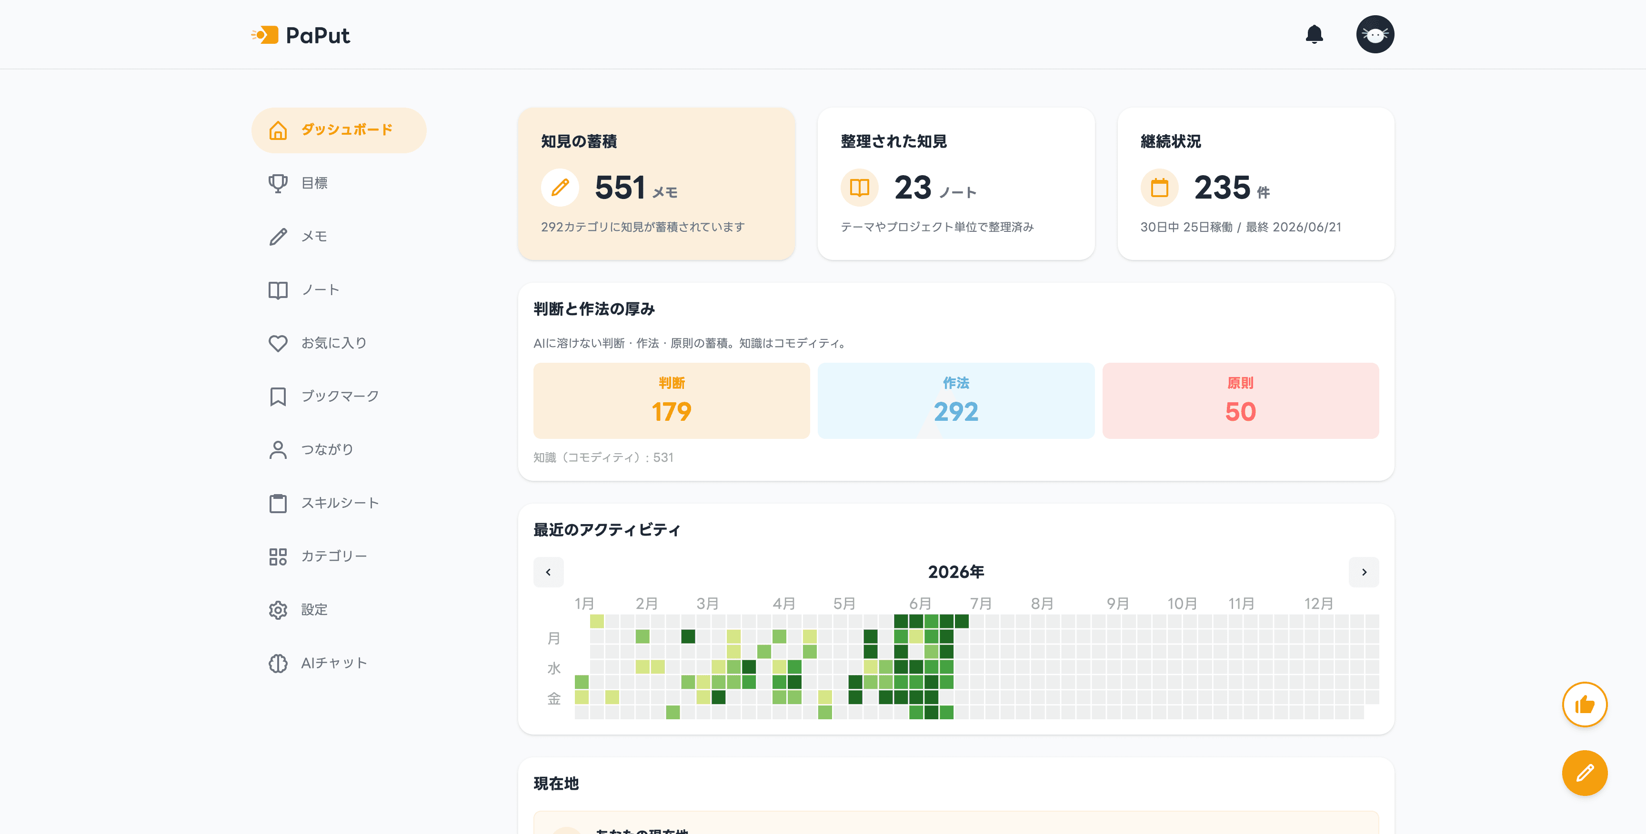This screenshot has height=834, width=1646.
Task: Click the 作法 292 tile
Action: 956,400
